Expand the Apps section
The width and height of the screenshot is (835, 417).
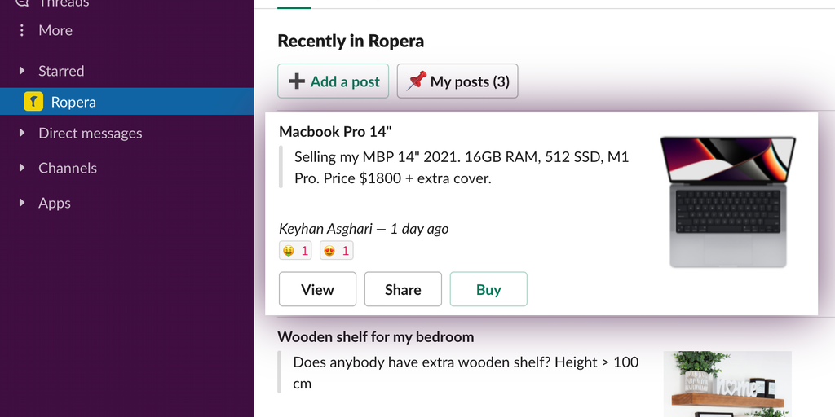(x=22, y=203)
